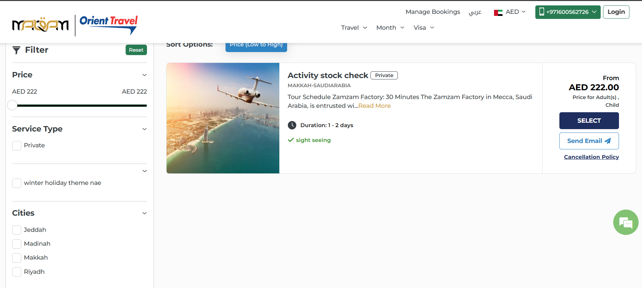Open the AED currency dropdown
Screen dimensions: 642x288
[515, 12]
